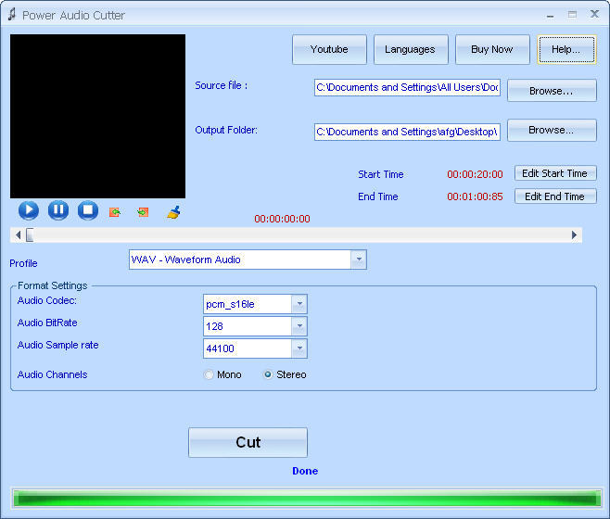Viewport: 610px width, 519px height.
Task: Click the Cut button
Action: pyautogui.click(x=248, y=442)
